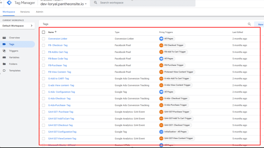Click FB Checkout Trigger icon
Screen dimensions: 264x148
point(161,45)
